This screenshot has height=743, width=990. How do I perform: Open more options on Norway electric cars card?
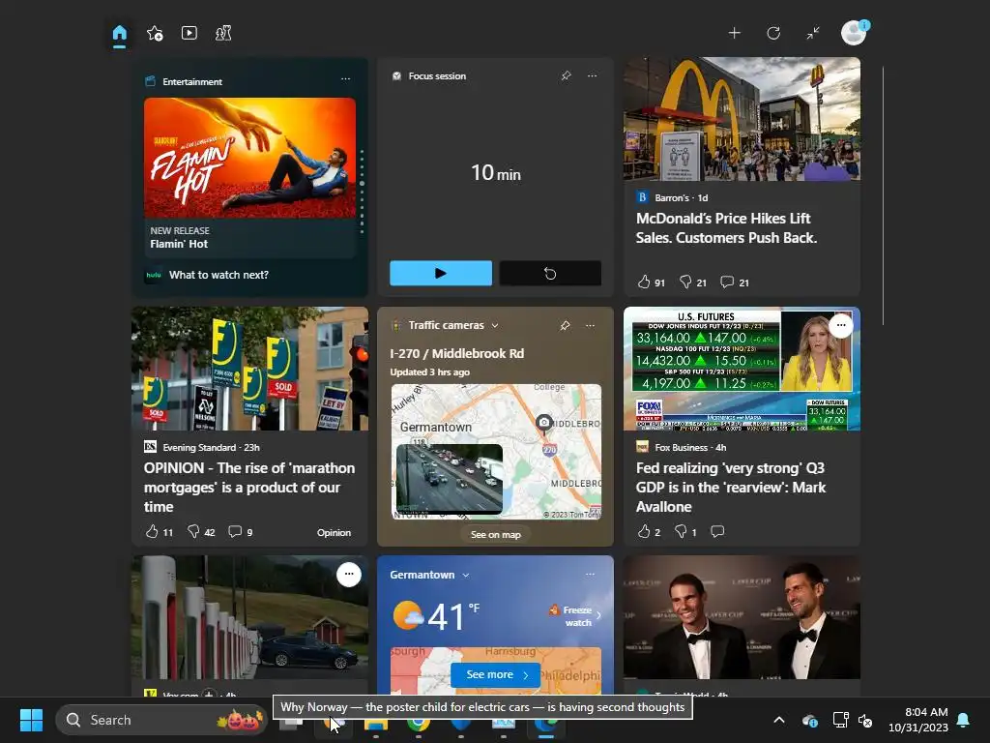[348, 575]
